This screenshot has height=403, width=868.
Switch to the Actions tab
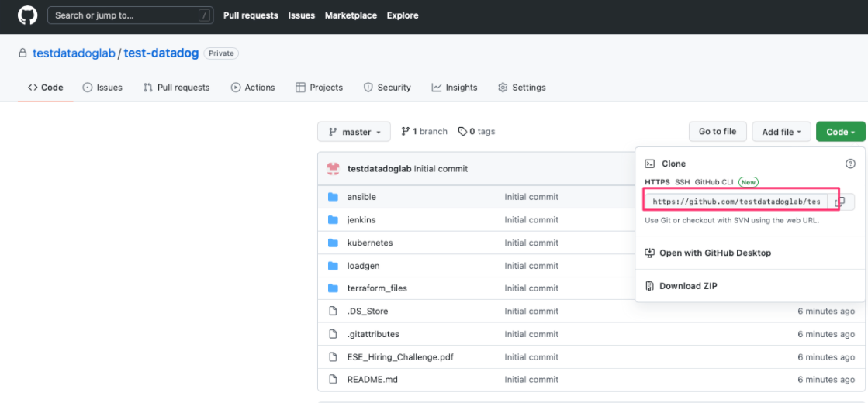pyautogui.click(x=253, y=88)
